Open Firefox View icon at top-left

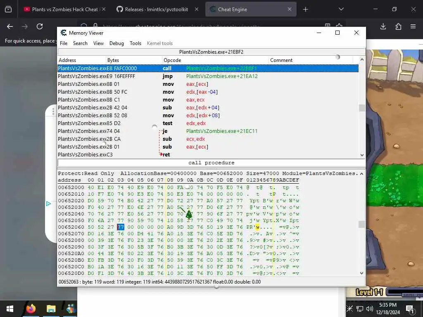click(x=8, y=9)
